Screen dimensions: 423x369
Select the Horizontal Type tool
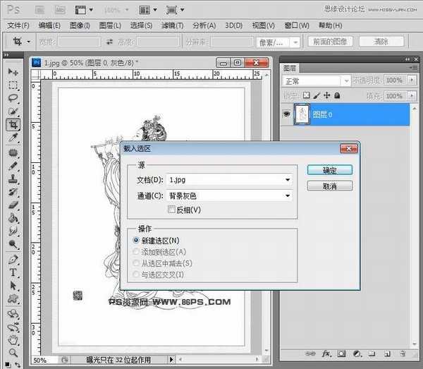[13, 272]
